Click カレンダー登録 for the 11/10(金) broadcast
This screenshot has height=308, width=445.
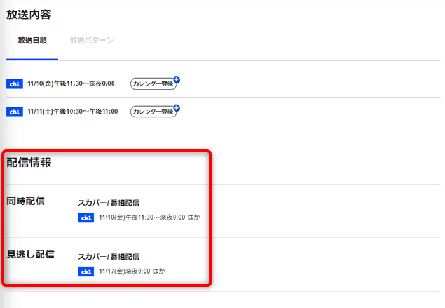coord(154,84)
